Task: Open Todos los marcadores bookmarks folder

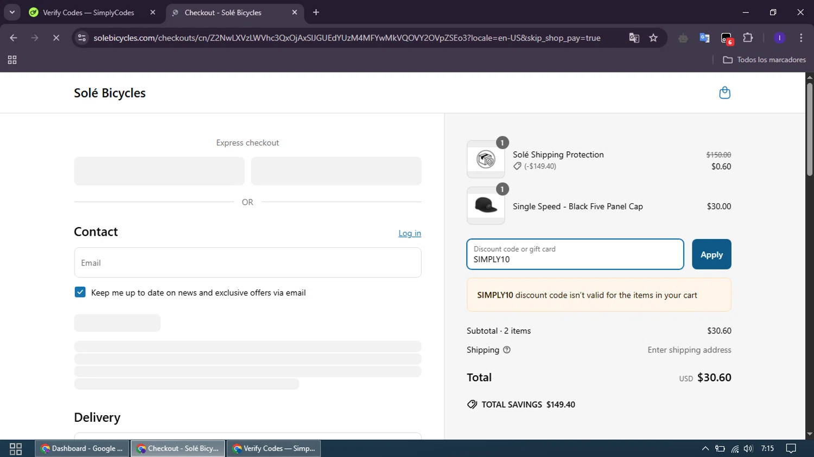Action: [765, 60]
